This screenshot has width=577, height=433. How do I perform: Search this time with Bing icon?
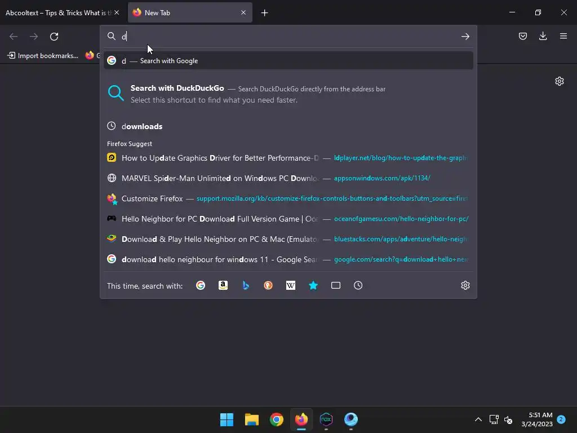(x=246, y=285)
